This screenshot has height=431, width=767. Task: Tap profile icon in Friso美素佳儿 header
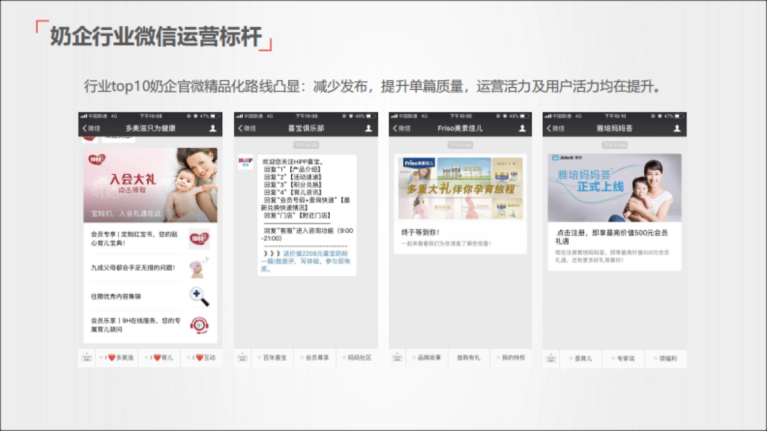coord(522,128)
